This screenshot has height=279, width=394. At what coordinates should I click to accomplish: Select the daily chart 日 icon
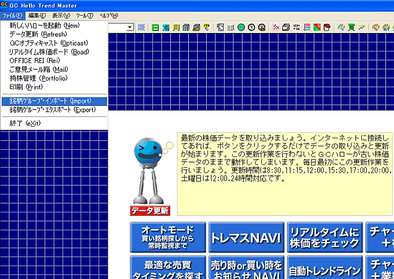(x=155, y=27)
